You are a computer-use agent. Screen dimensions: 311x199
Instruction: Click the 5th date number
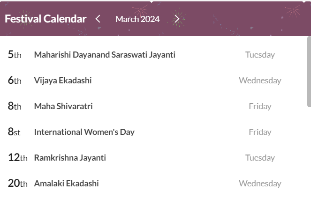coord(15,55)
